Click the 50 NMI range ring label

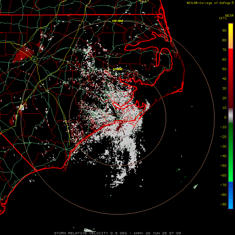pyautogui.click(x=118, y=69)
